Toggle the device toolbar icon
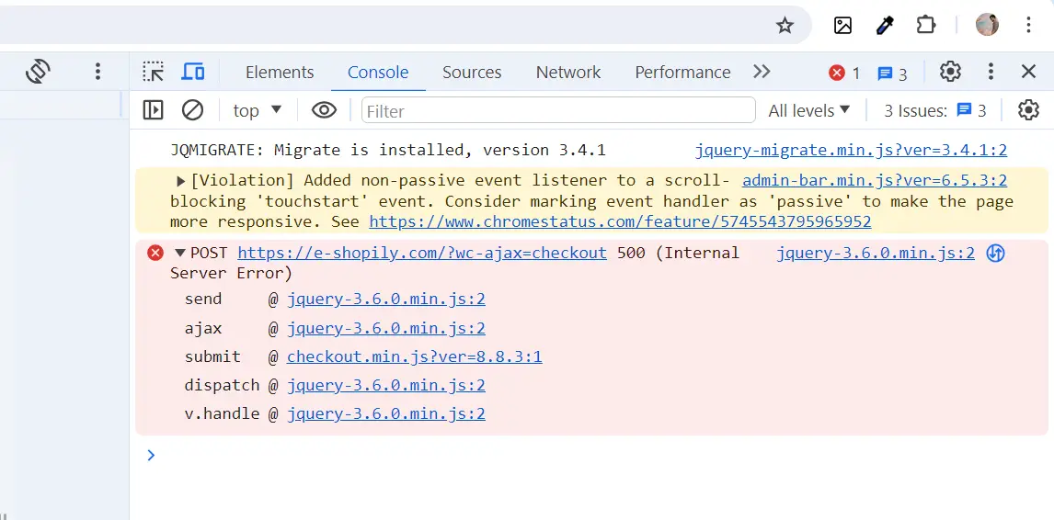 tap(192, 72)
